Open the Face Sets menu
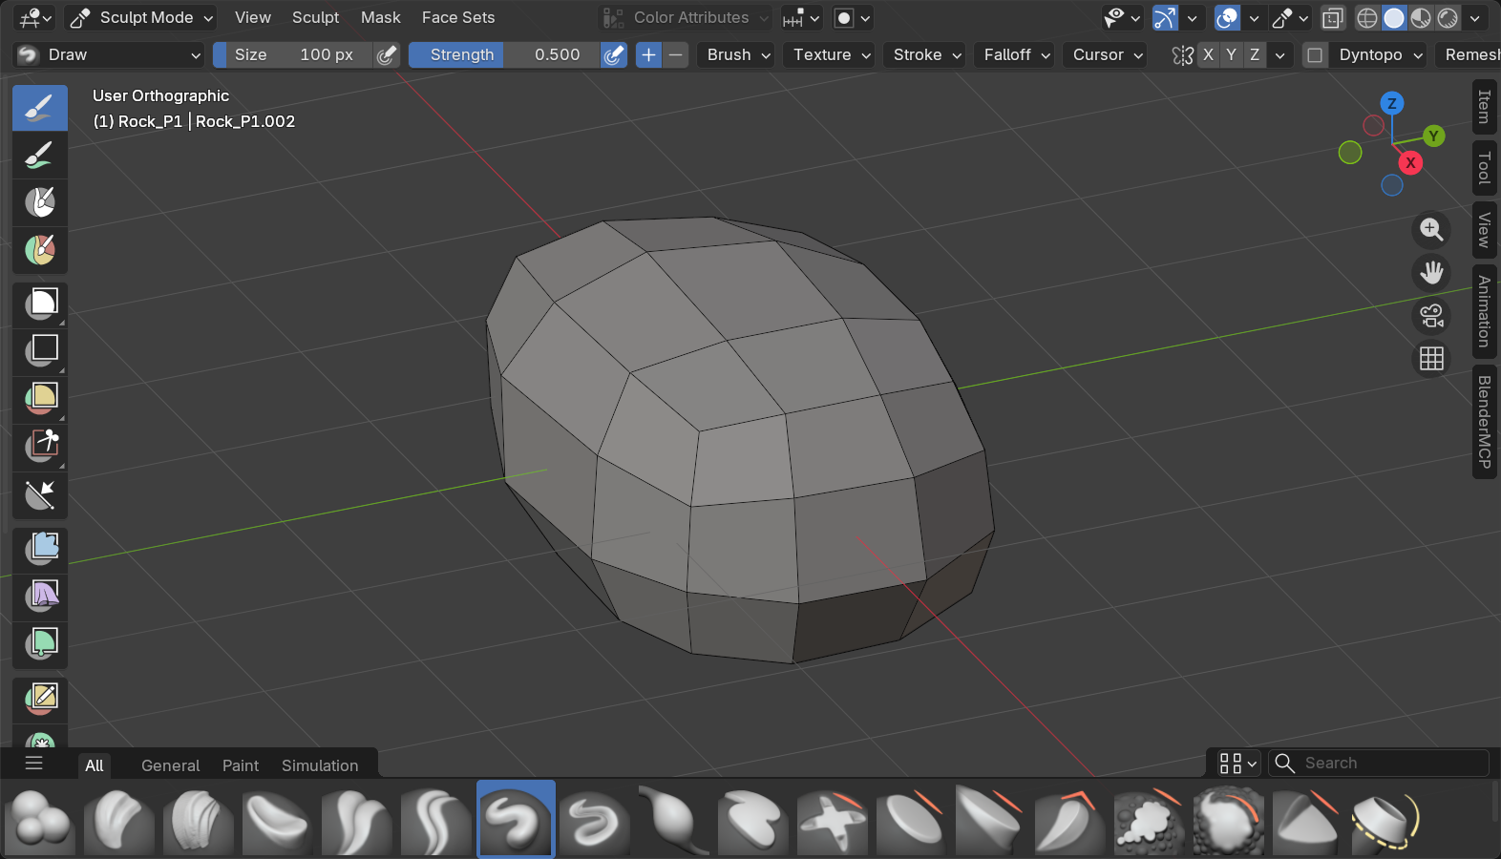The height and width of the screenshot is (859, 1501). pyautogui.click(x=458, y=18)
